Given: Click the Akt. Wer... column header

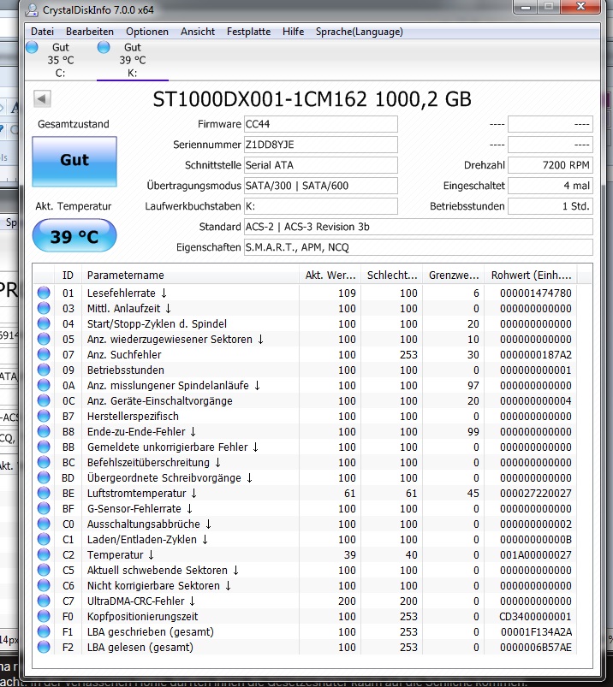Looking at the screenshot, I should 330,275.
